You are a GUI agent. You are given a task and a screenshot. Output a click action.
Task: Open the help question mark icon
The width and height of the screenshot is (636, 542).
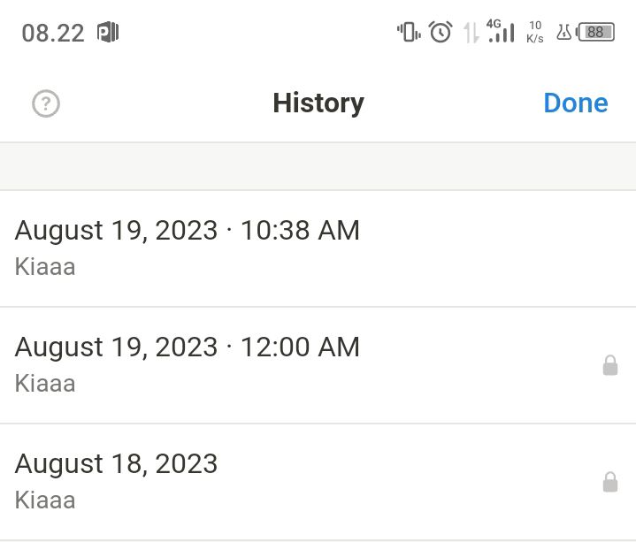(x=46, y=103)
